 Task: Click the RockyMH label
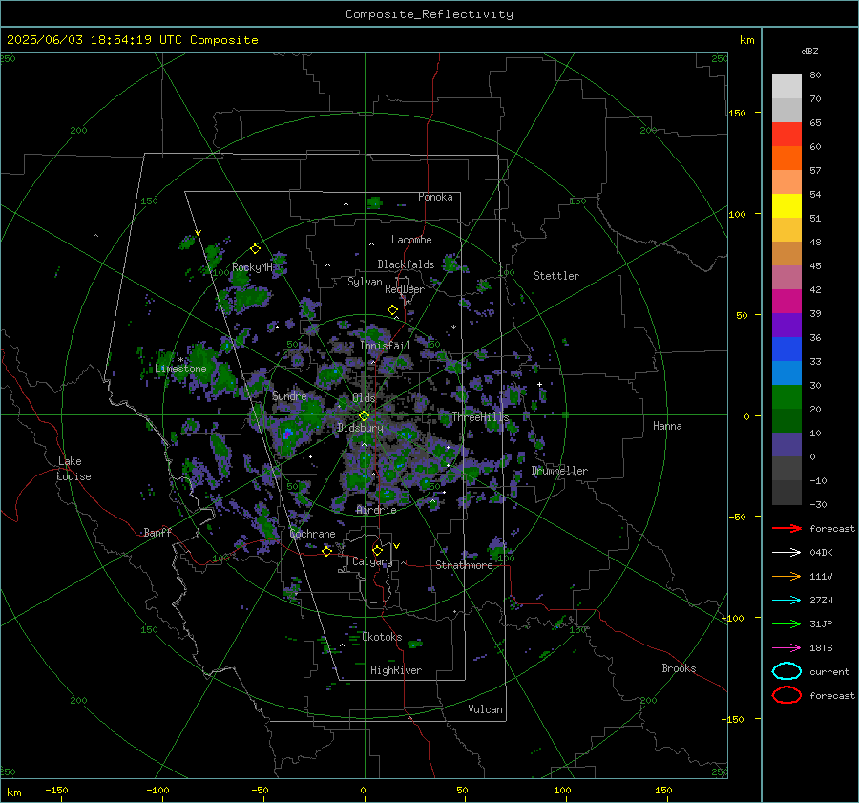[x=252, y=267]
